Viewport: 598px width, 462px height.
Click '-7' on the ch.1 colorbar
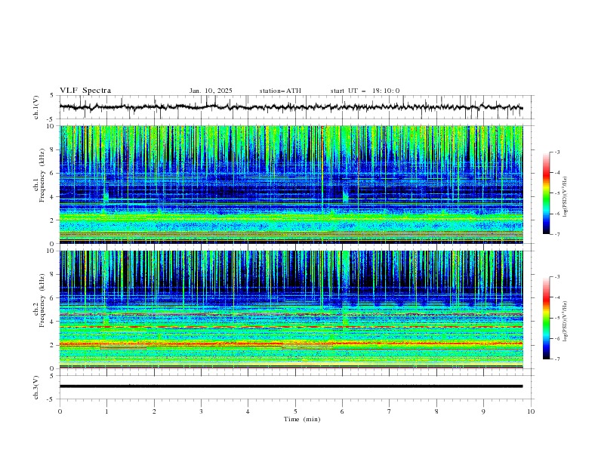(556, 234)
